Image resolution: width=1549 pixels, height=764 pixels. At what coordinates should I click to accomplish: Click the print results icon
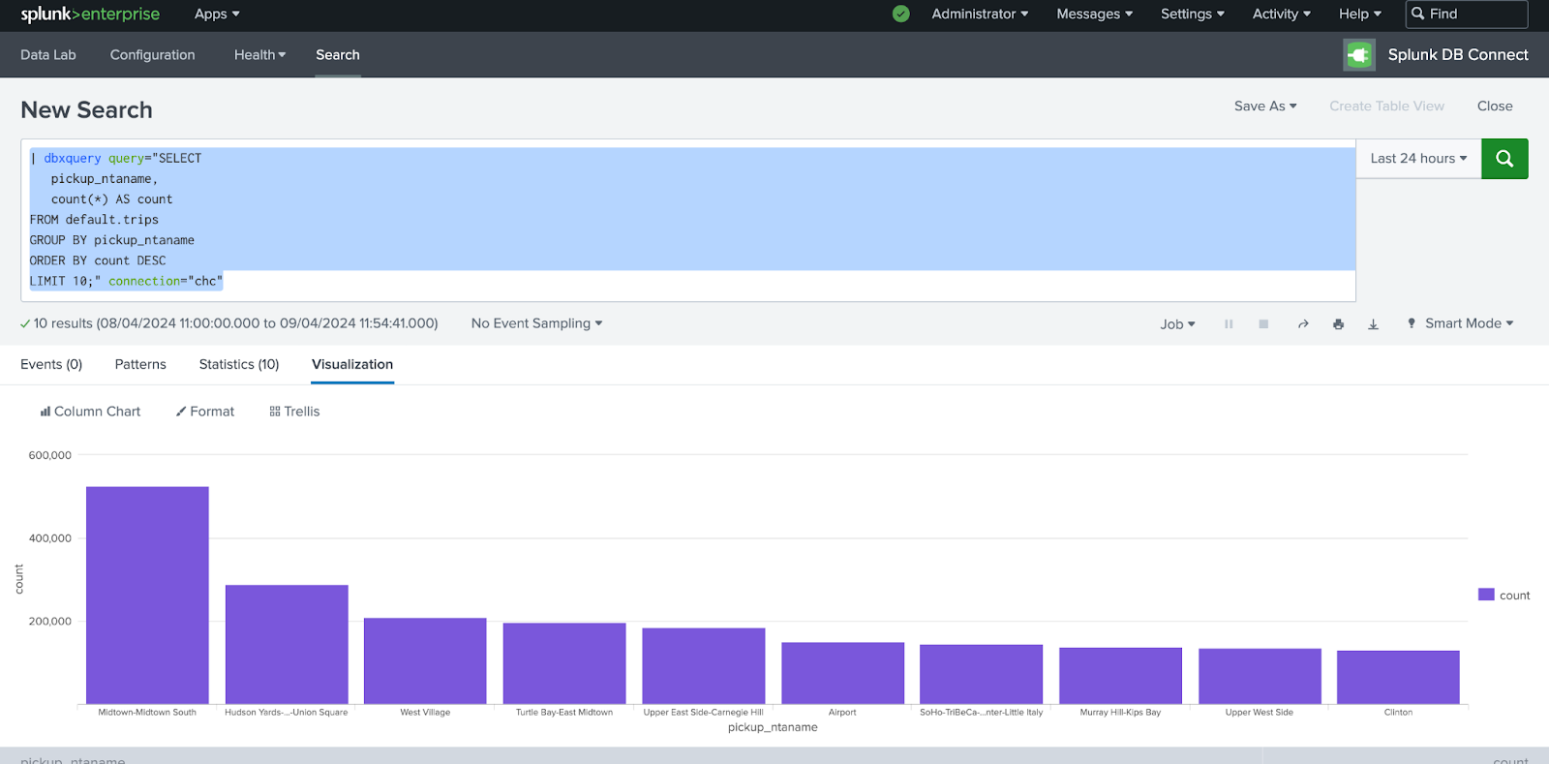1338,324
